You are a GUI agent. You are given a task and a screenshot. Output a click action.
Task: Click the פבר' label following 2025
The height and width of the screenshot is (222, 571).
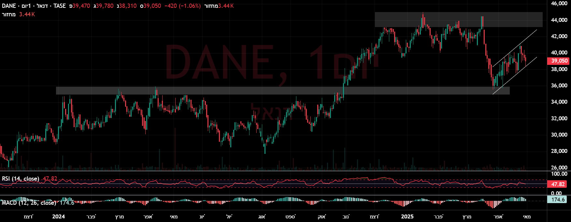coord(439,216)
